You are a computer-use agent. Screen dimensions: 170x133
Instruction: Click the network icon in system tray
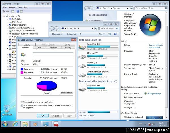click(149, 124)
